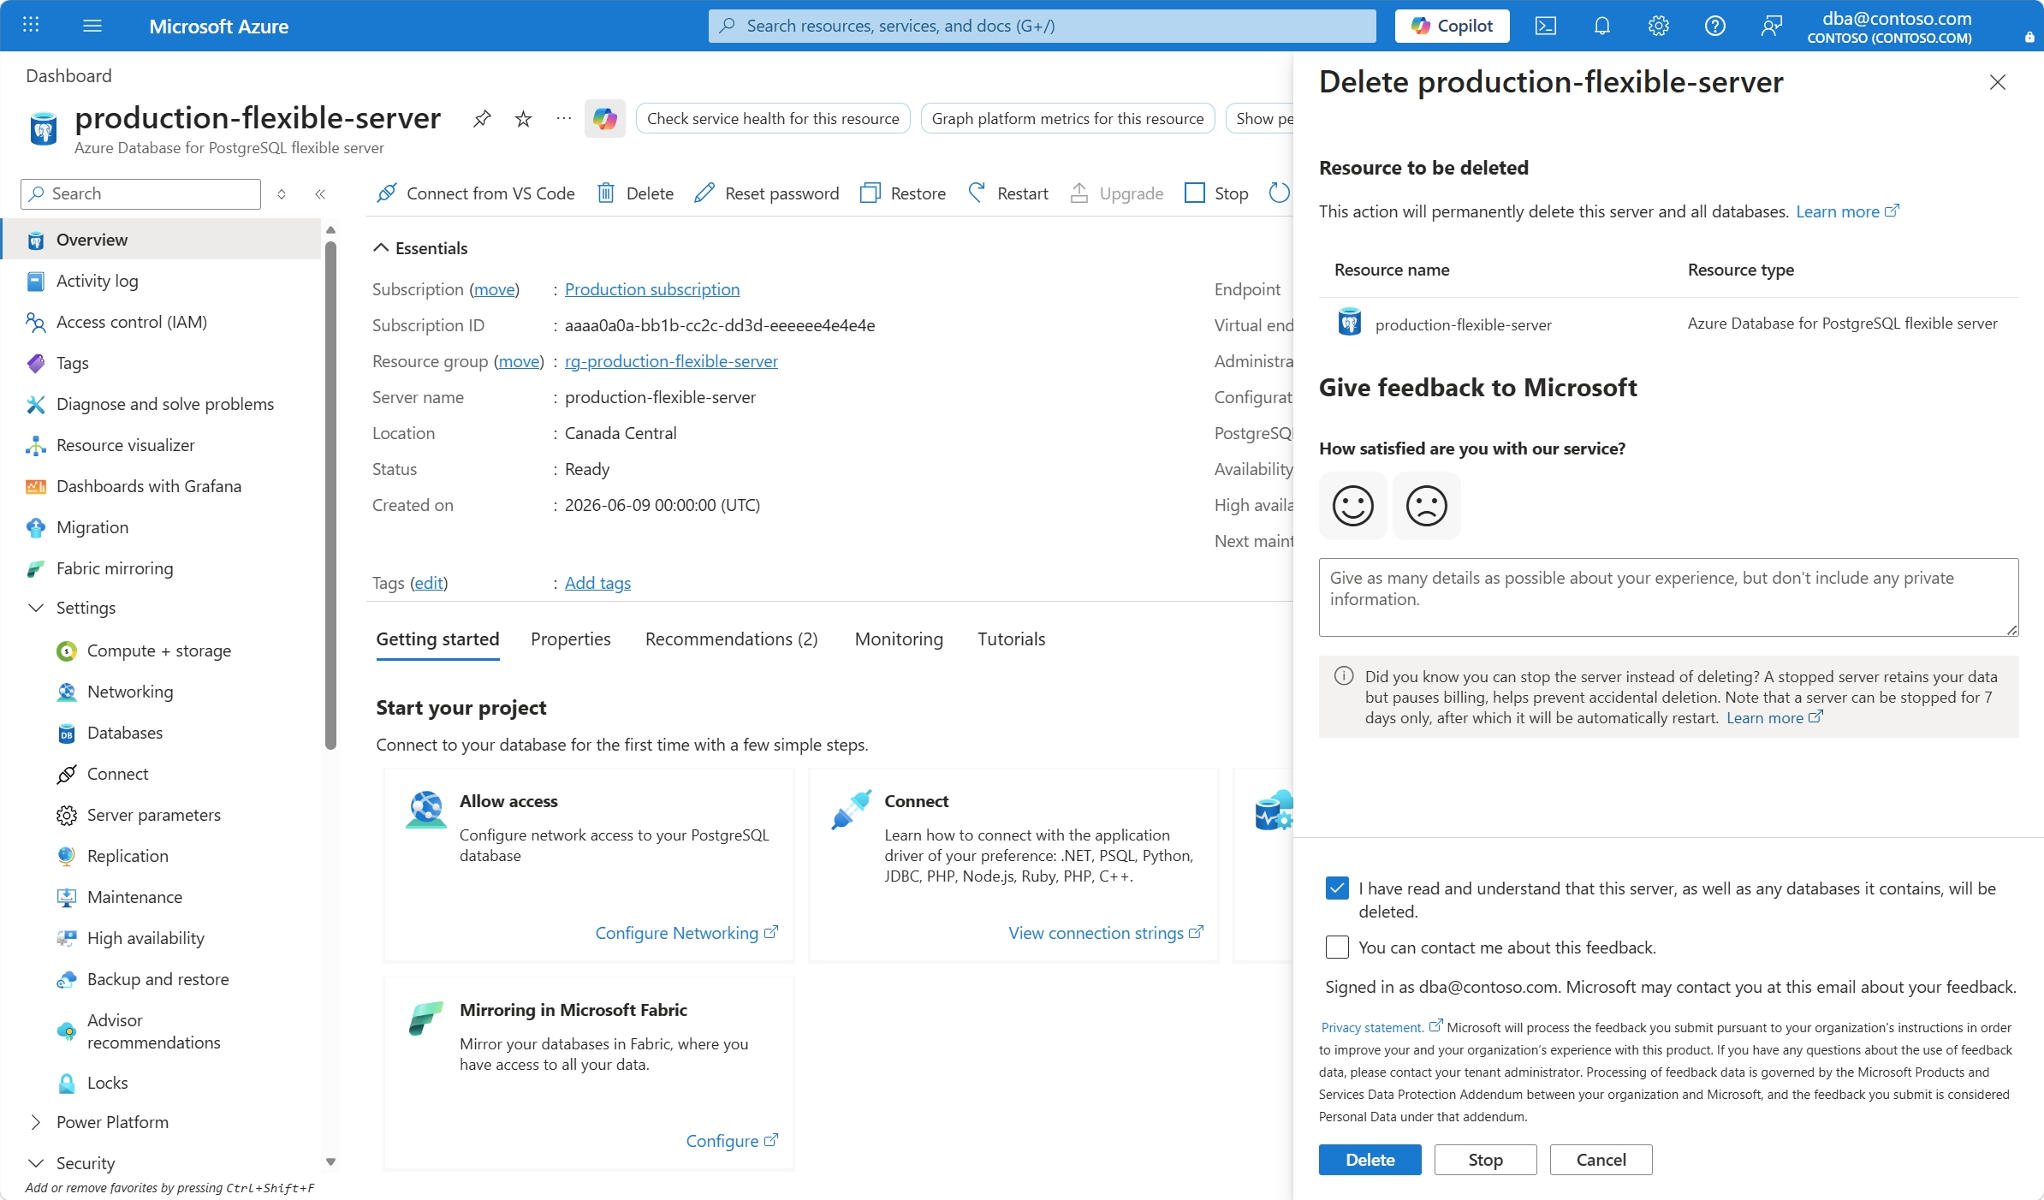
Task: Expand the Power Platform menu group
Action: point(36,1122)
